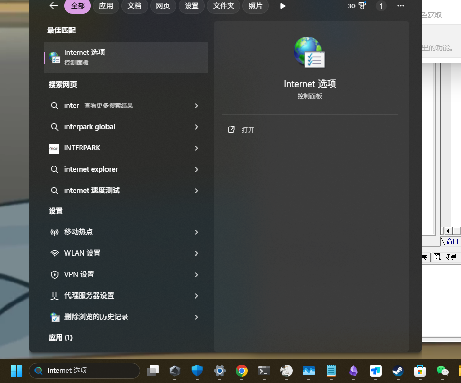Open Windows Security shield on taskbar
Image resolution: width=461 pixels, height=383 pixels.
pos(197,371)
